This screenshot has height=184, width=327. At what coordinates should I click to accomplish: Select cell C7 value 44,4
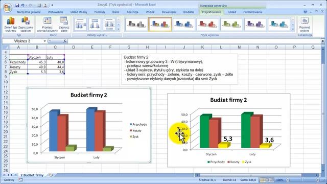tap(55, 67)
